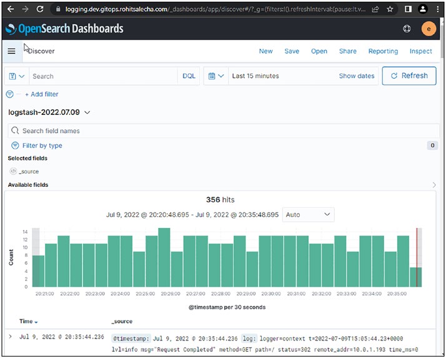Click the Add filter link
Viewport: 446px width, 358px height.
41,94
